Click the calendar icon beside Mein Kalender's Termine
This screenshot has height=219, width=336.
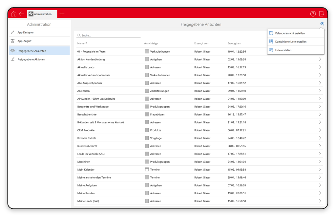147,170
